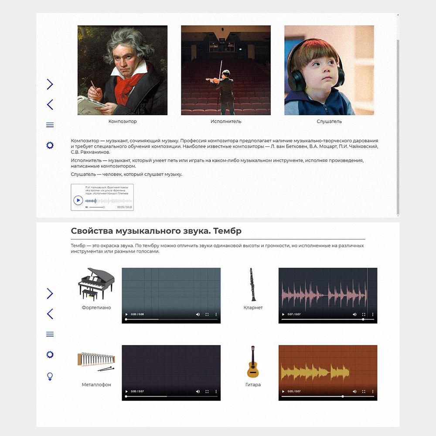Screen dimensions: 436x436
Task: Click the Beethoven Композитор portrait
Action: (x=123, y=70)
